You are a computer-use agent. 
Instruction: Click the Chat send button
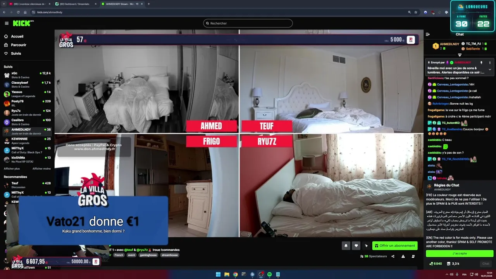point(486,264)
